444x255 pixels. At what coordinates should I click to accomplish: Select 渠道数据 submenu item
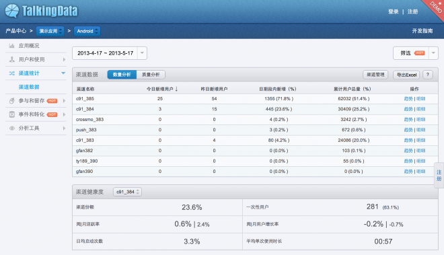29,87
